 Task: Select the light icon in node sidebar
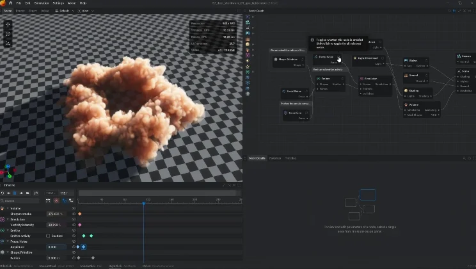(248, 61)
